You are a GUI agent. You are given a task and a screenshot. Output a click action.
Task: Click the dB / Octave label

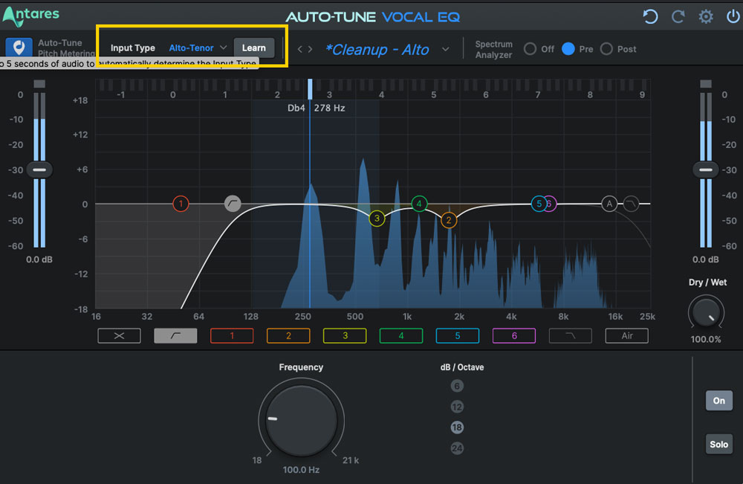pos(462,367)
